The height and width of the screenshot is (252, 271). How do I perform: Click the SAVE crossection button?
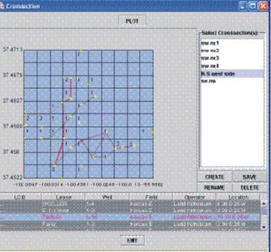pos(249,177)
